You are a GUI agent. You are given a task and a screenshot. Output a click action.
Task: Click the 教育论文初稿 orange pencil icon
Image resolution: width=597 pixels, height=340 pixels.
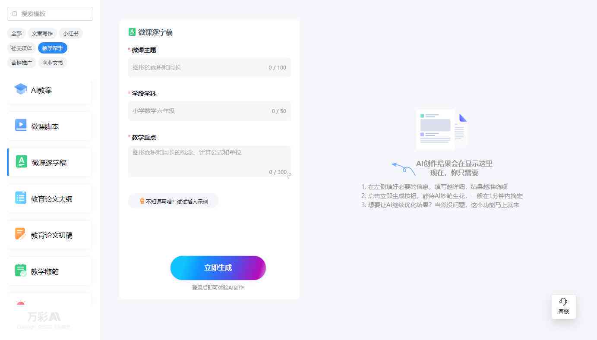[x=21, y=234]
